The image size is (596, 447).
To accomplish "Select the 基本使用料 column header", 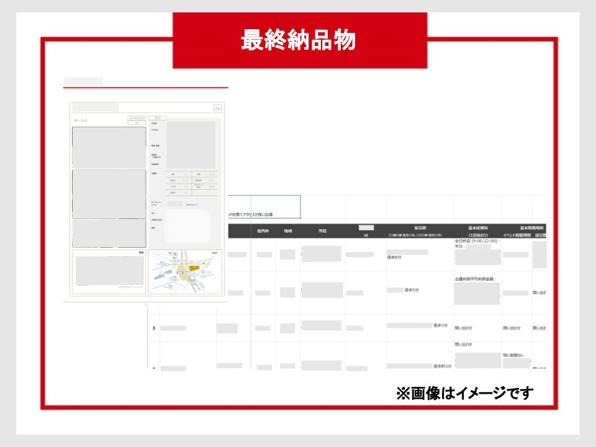I will pyautogui.click(x=478, y=228).
